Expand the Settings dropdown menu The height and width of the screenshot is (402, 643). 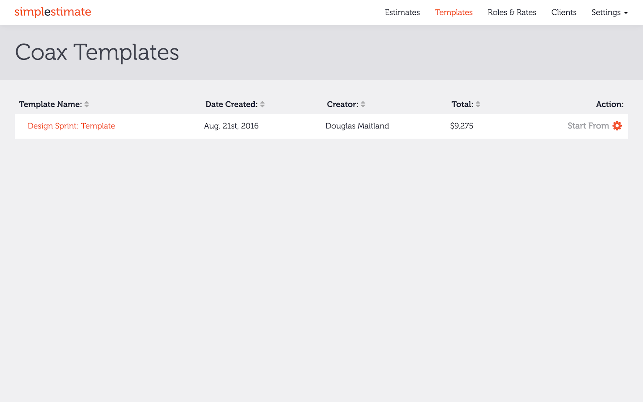(x=609, y=12)
